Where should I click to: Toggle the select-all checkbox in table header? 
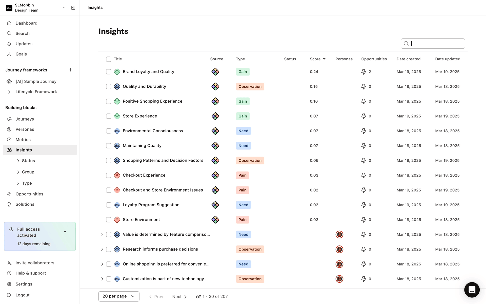[109, 59]
